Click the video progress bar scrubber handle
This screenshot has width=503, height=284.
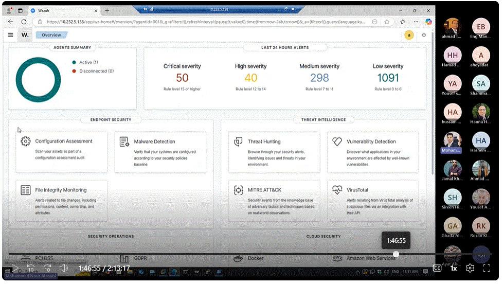point(396,254)
